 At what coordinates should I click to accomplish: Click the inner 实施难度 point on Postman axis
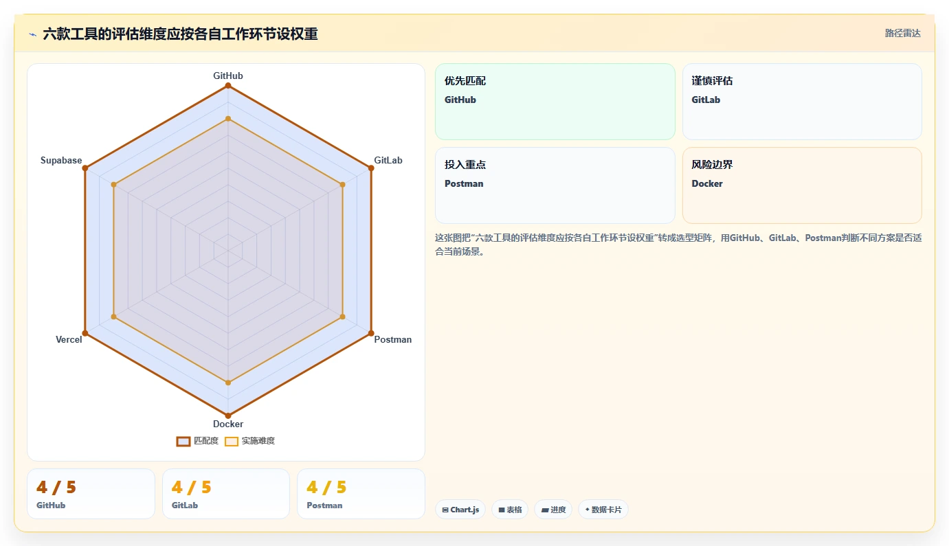click(342, 317)
